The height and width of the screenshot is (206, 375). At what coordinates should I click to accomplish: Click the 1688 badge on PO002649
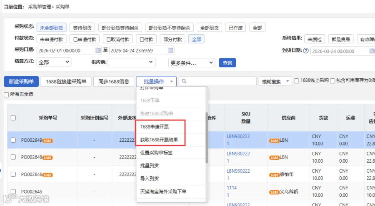[x=47, y=141]
